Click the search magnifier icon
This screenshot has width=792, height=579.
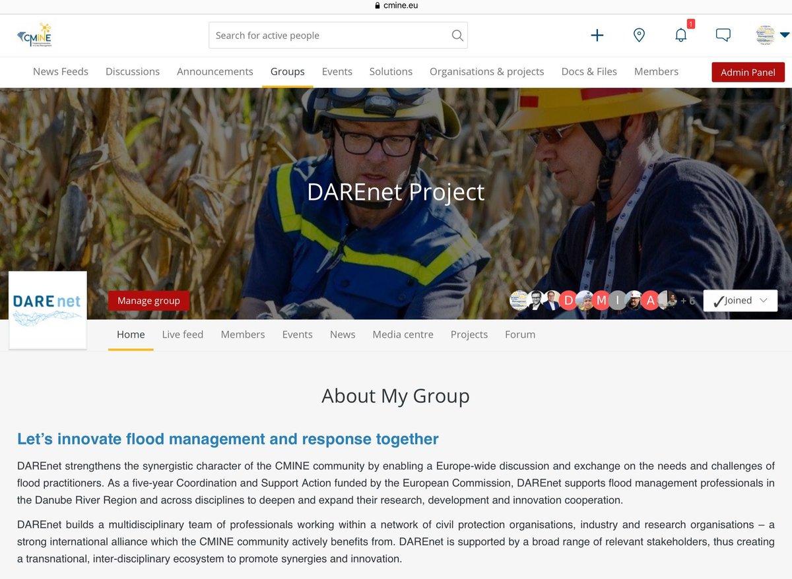(457, 36)
